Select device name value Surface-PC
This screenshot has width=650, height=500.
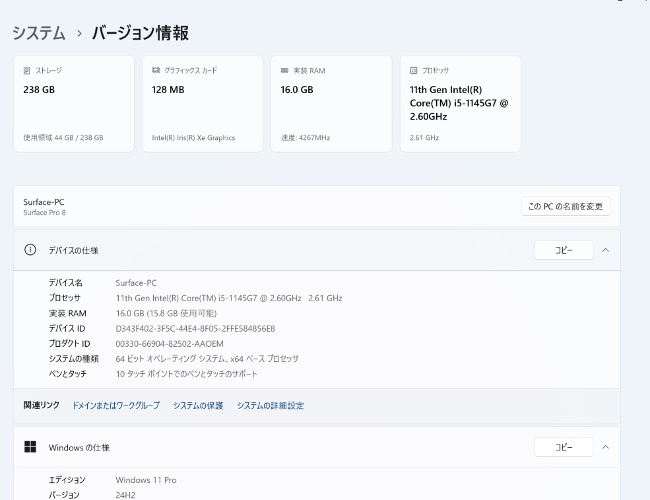click(136, 283)
